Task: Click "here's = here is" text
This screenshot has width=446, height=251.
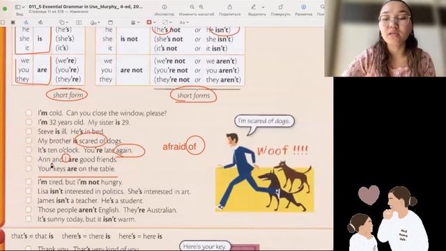Action: (x=141, y=236)
